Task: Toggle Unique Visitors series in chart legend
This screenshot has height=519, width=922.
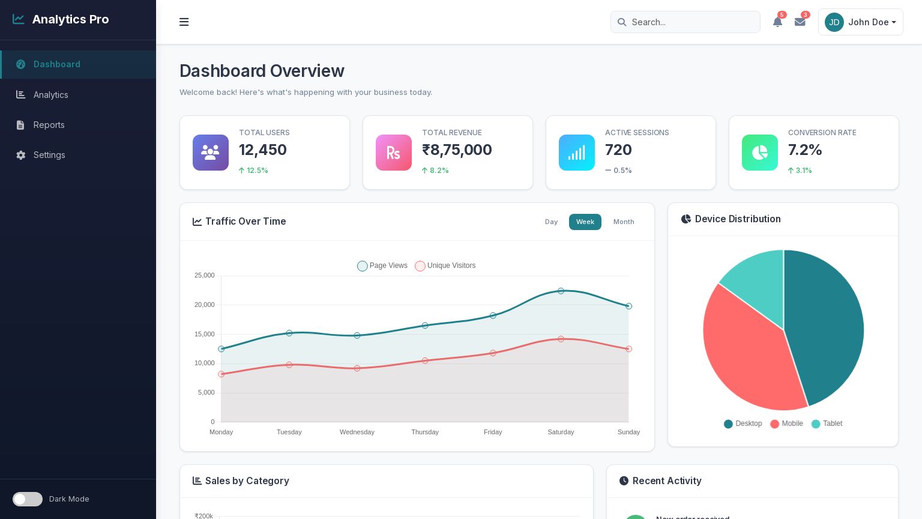Action: pos(445,266)
